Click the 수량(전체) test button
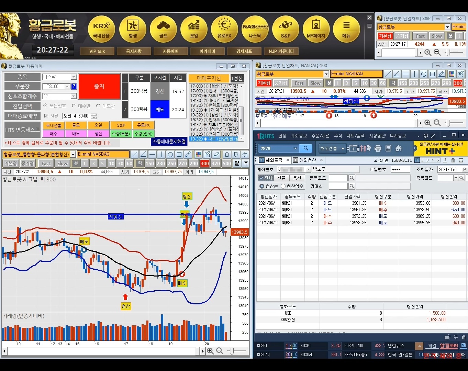 [x=143, y=133]
